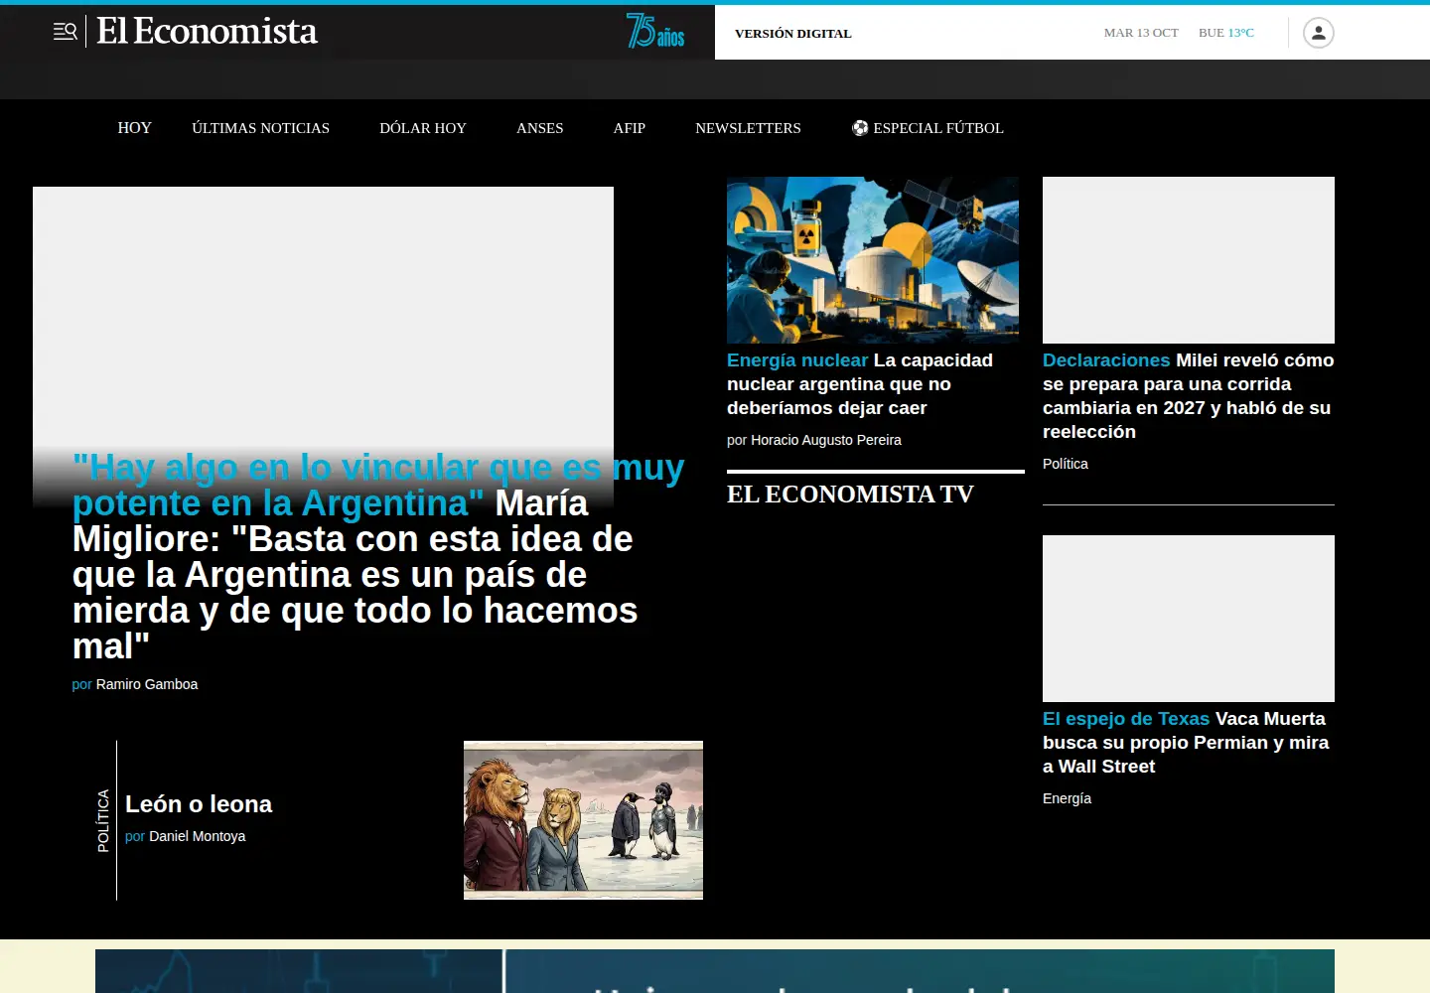Click the VERSIÓN DIGITAL link

click(x=793, y=34)
